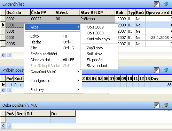172x131 pixels.
Task: Choose Editor from the context menu
Action: click(53, 36)
